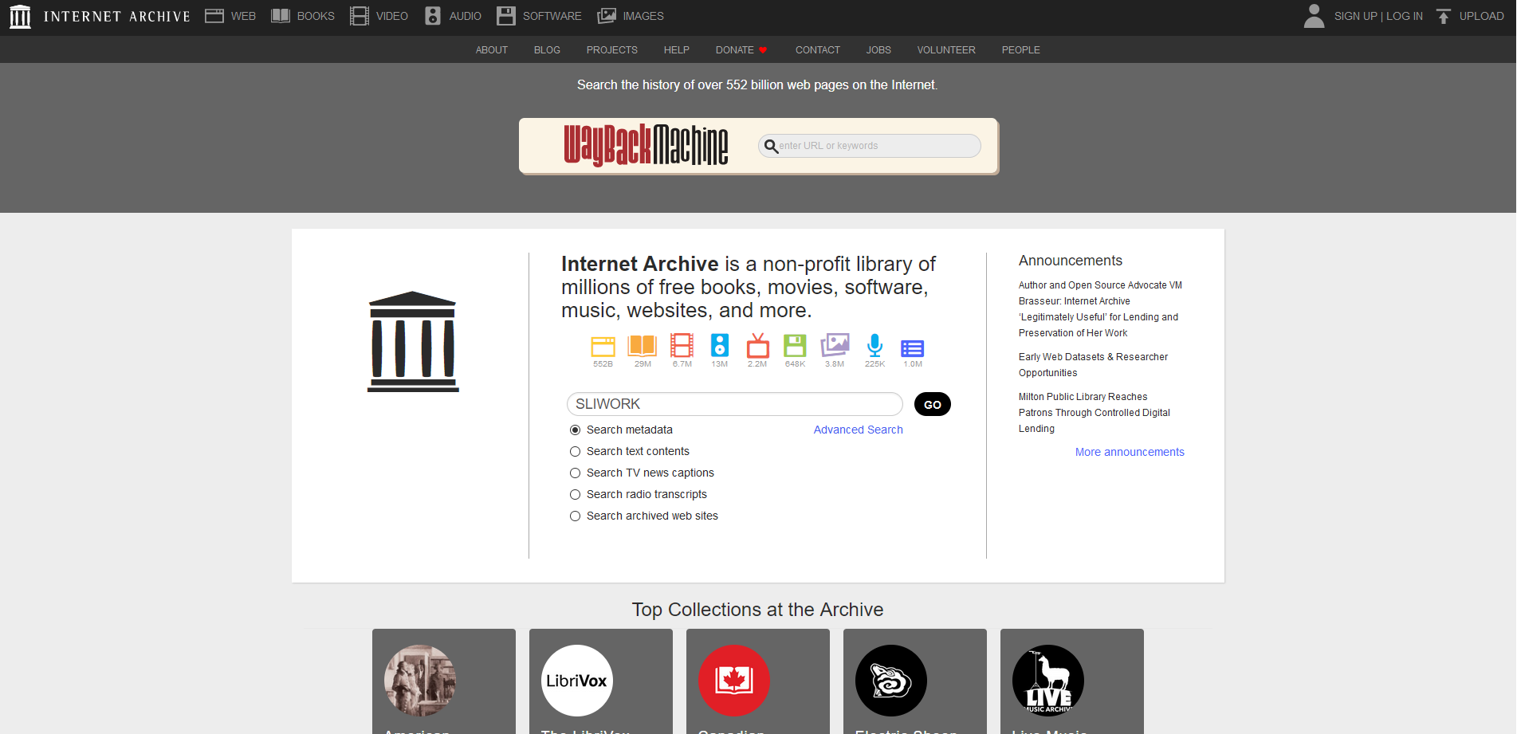1517x734 pixels.
Task: Click the LOG IN link
Action: coord(1405,16)
